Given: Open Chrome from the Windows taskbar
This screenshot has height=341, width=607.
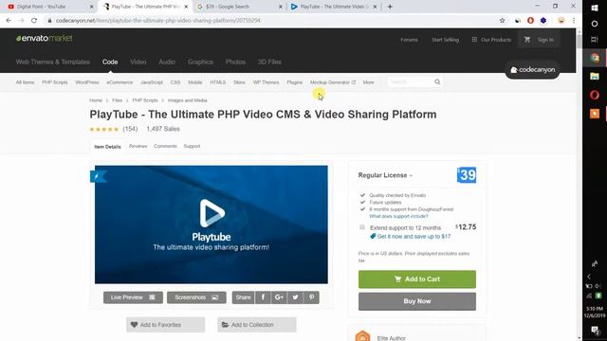Looking at the screenshot, I should tap(595, 58).
